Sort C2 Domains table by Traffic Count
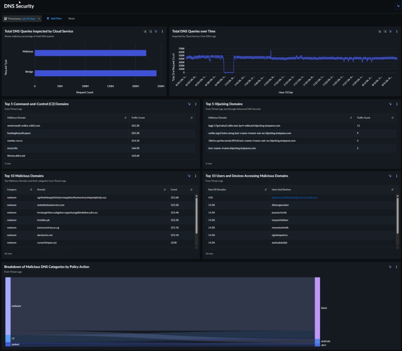The height and width of the screenshot is (351, 402). point(192,118)
